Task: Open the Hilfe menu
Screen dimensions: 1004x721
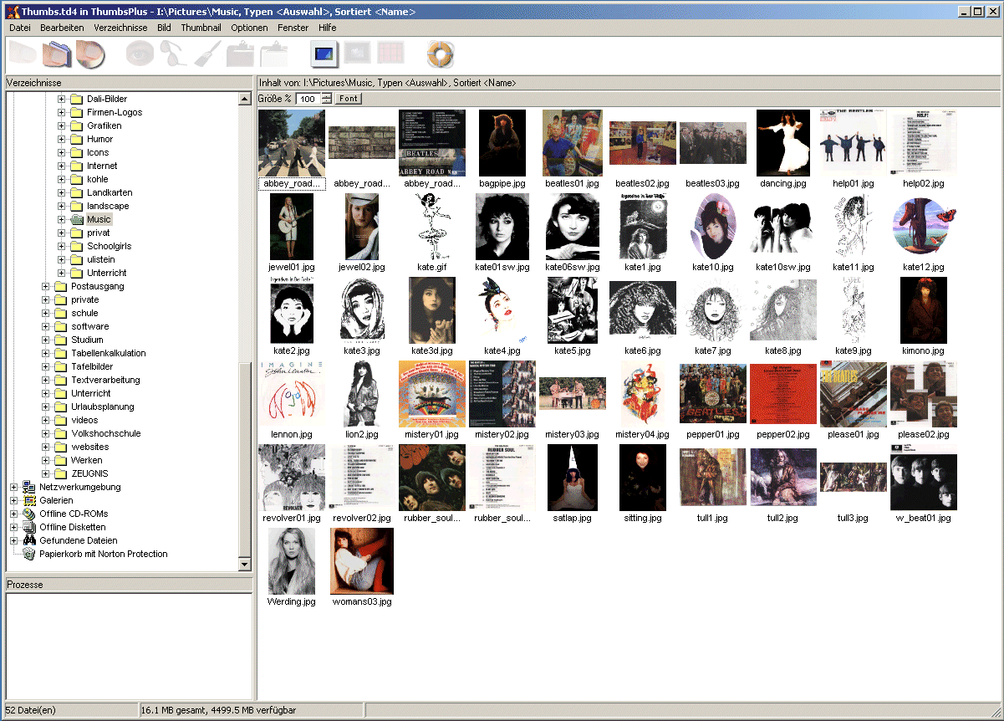Action: [327, 28]
